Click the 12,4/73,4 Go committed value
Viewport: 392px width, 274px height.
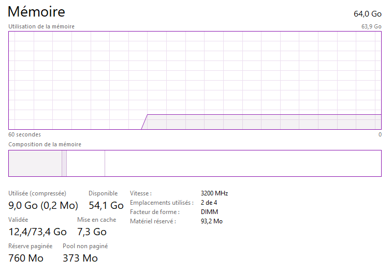click(x=37, y=232)
